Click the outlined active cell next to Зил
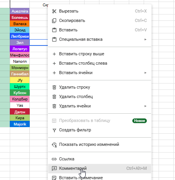 pyautogui.click(x=39, y=42)
